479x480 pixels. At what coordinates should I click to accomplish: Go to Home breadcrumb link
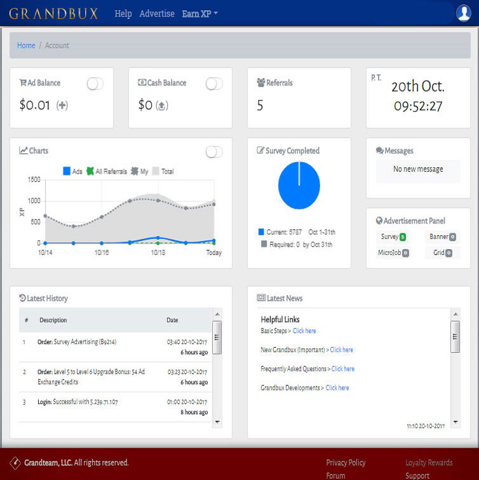point(26,46)
